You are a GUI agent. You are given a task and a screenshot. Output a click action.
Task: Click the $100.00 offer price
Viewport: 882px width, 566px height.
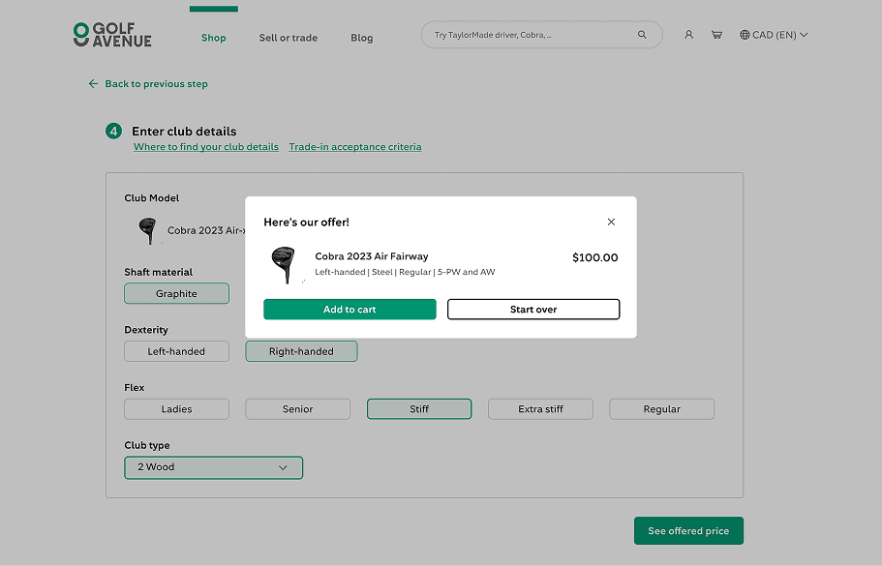click(x=595, y=257)
